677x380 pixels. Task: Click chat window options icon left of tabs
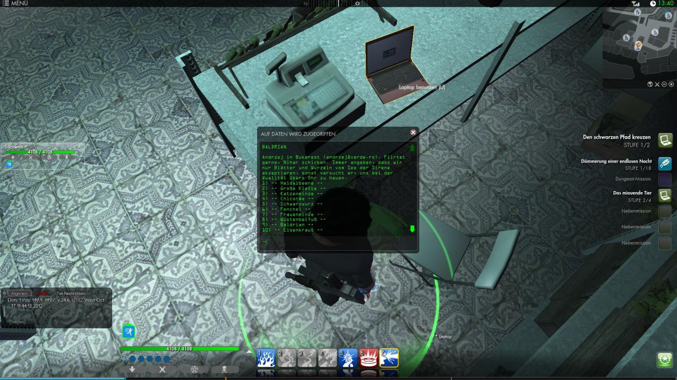(4, 293)
